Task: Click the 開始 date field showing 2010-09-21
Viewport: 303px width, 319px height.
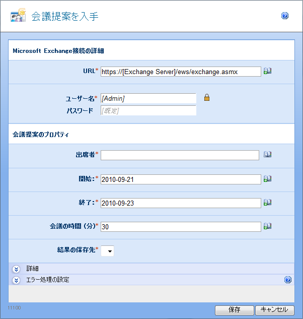Action: point(181,179)
